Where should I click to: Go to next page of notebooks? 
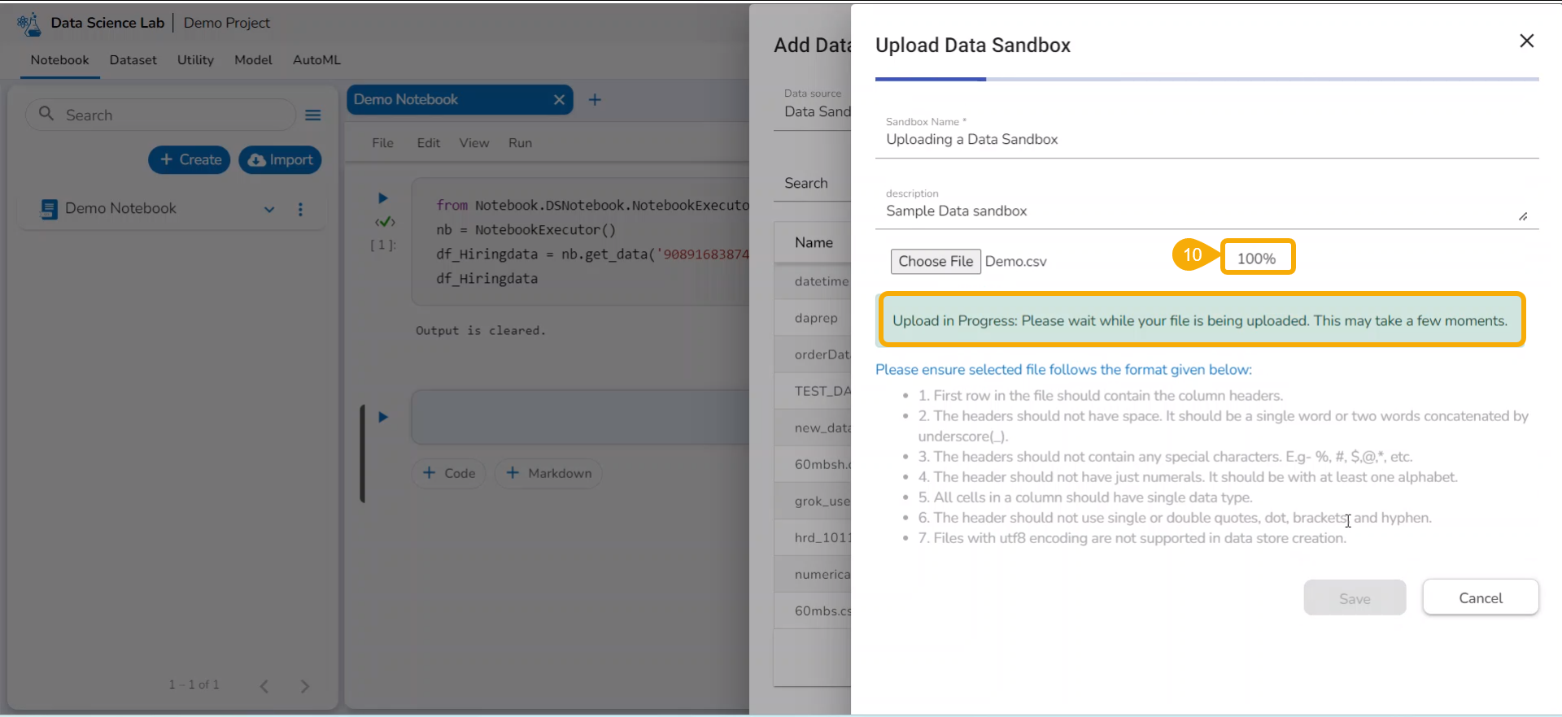tap(305, 686)
